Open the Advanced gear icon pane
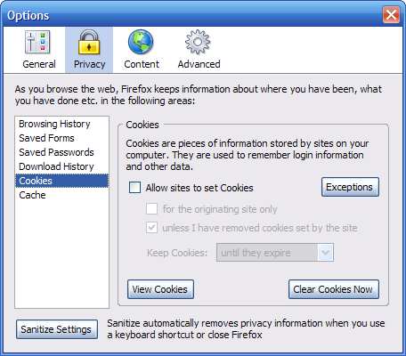The height and width of the screenshot is (356, 406). pos(198,42)
